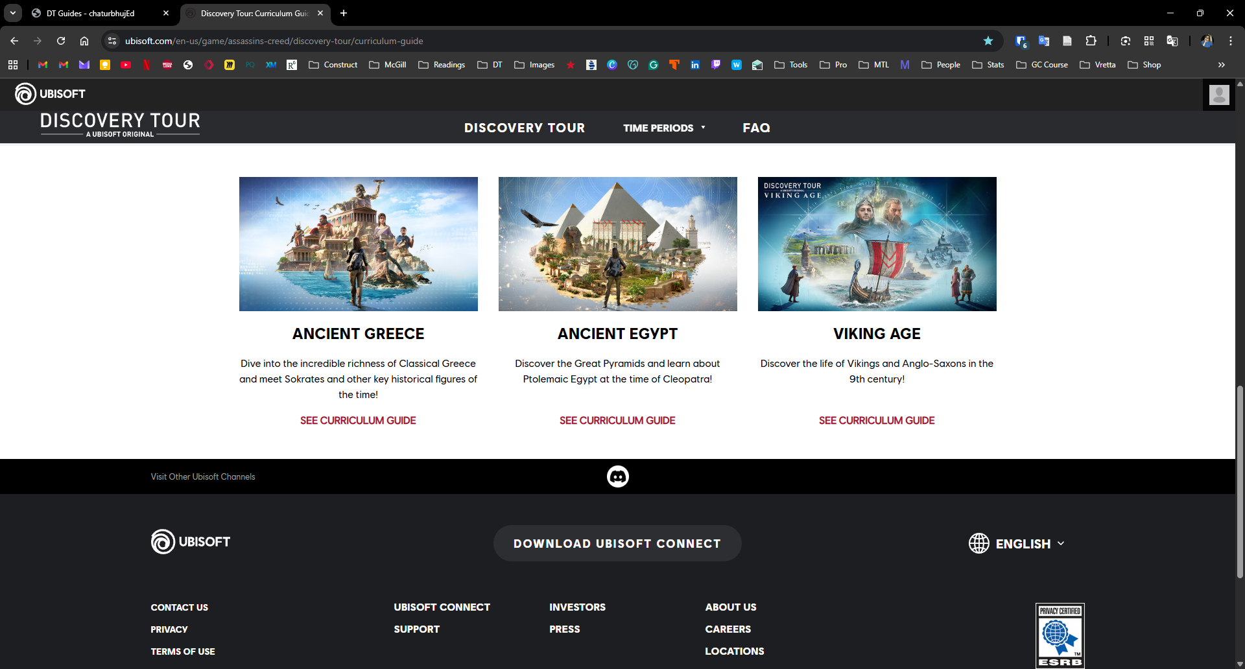Screen dimensions: 1245x669
Task: Click the QR code generator icon
Action: (1149, 41)
